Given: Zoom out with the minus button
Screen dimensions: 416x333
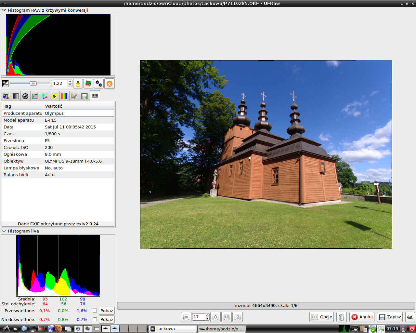Looking at the screenshot, I should tap(186, 317).
